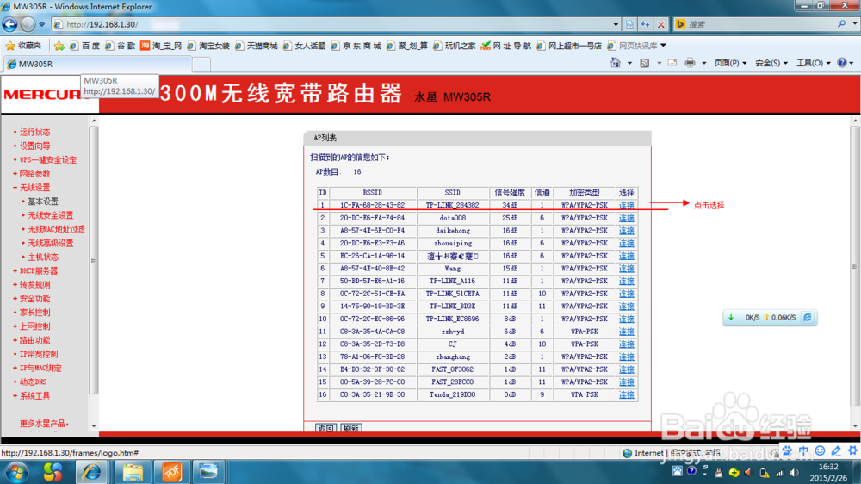
Task: Open the 工具(O) dropdown menu
Action: 814,63
